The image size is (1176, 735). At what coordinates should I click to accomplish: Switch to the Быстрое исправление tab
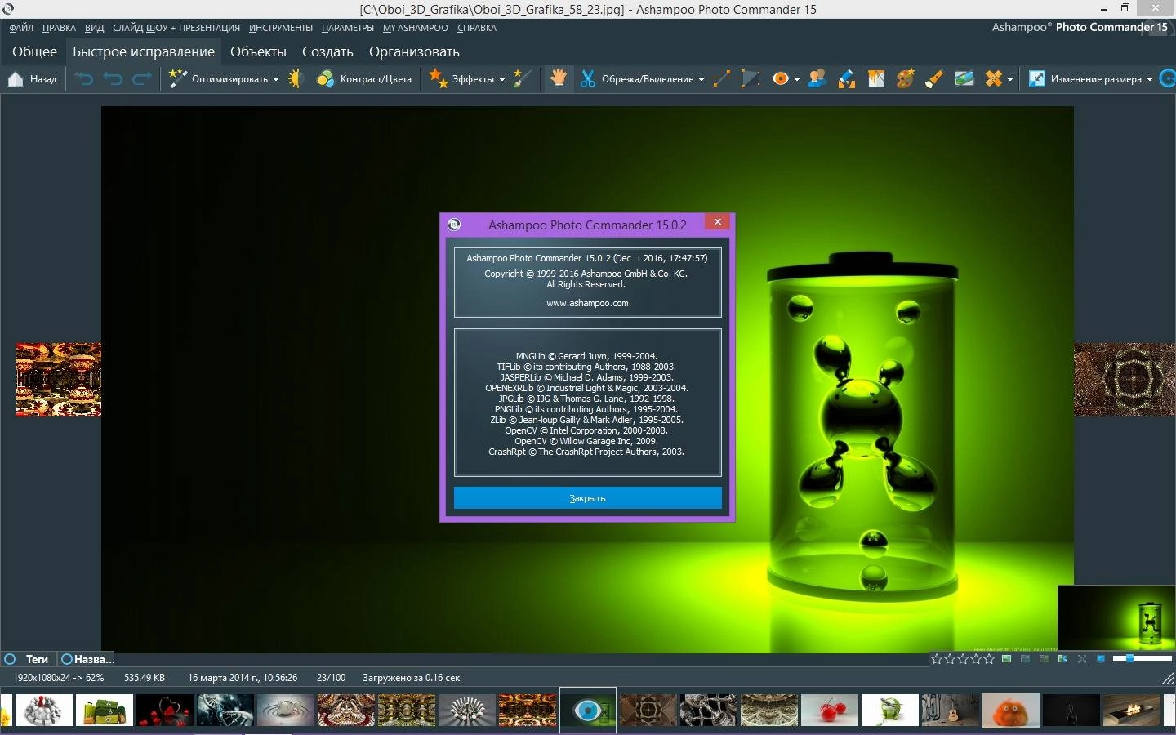click(144, 51)
